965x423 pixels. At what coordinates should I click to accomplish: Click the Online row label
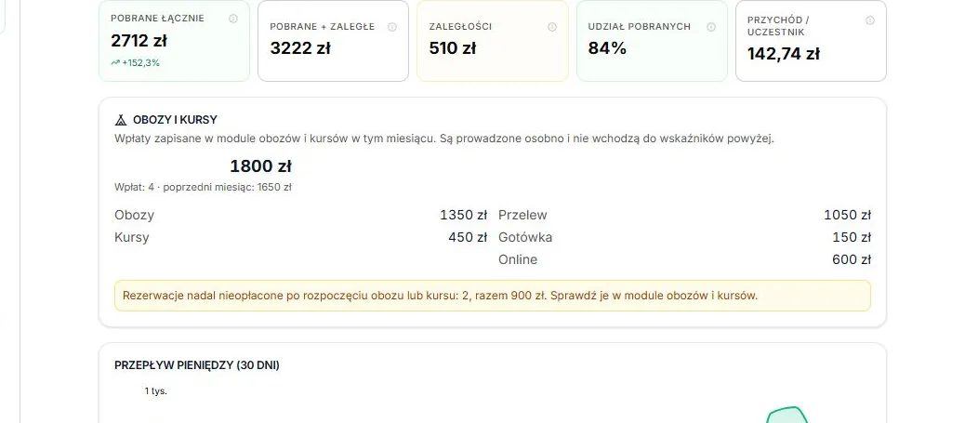pyautogui.click(x=518, y=259)
